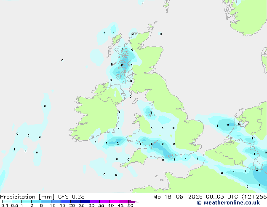The height and width of the screenshot is (207, 267).
Task: Click the 0.5–1 mm legend color swatch
Action: pos(17,202)
